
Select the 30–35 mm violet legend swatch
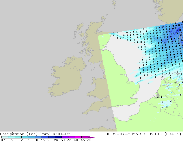tap(65, 137)
